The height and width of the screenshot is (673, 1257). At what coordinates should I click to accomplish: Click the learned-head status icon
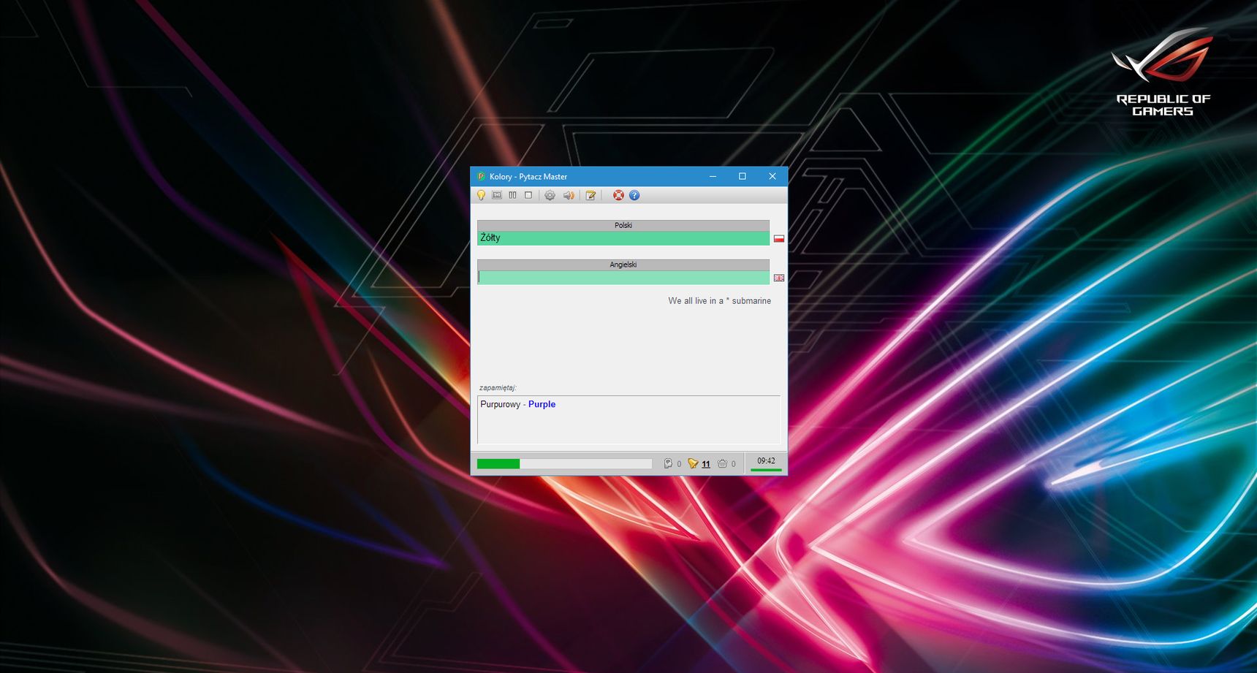pyautogui.click(x=668, y=463)
